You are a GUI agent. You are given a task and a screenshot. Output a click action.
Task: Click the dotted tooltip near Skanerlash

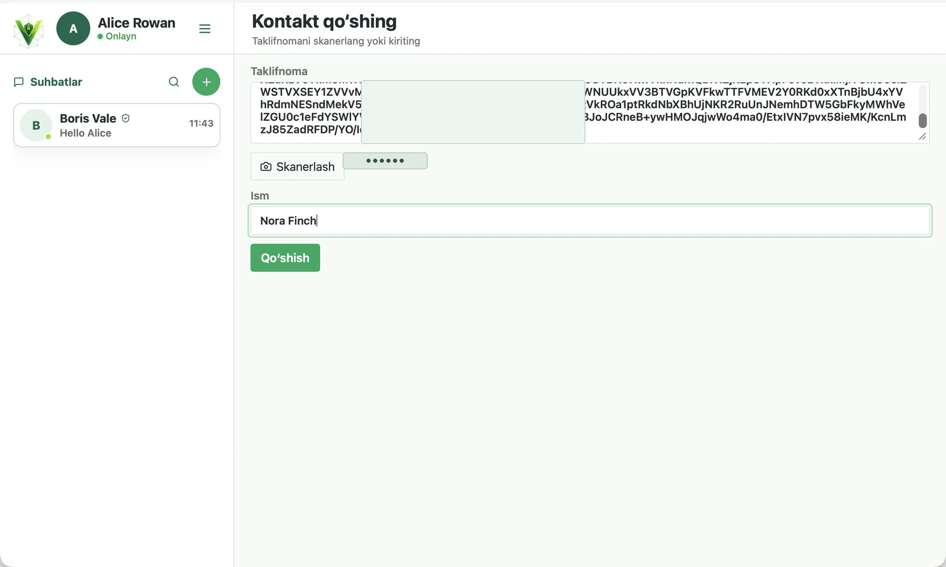click(385, 161)
